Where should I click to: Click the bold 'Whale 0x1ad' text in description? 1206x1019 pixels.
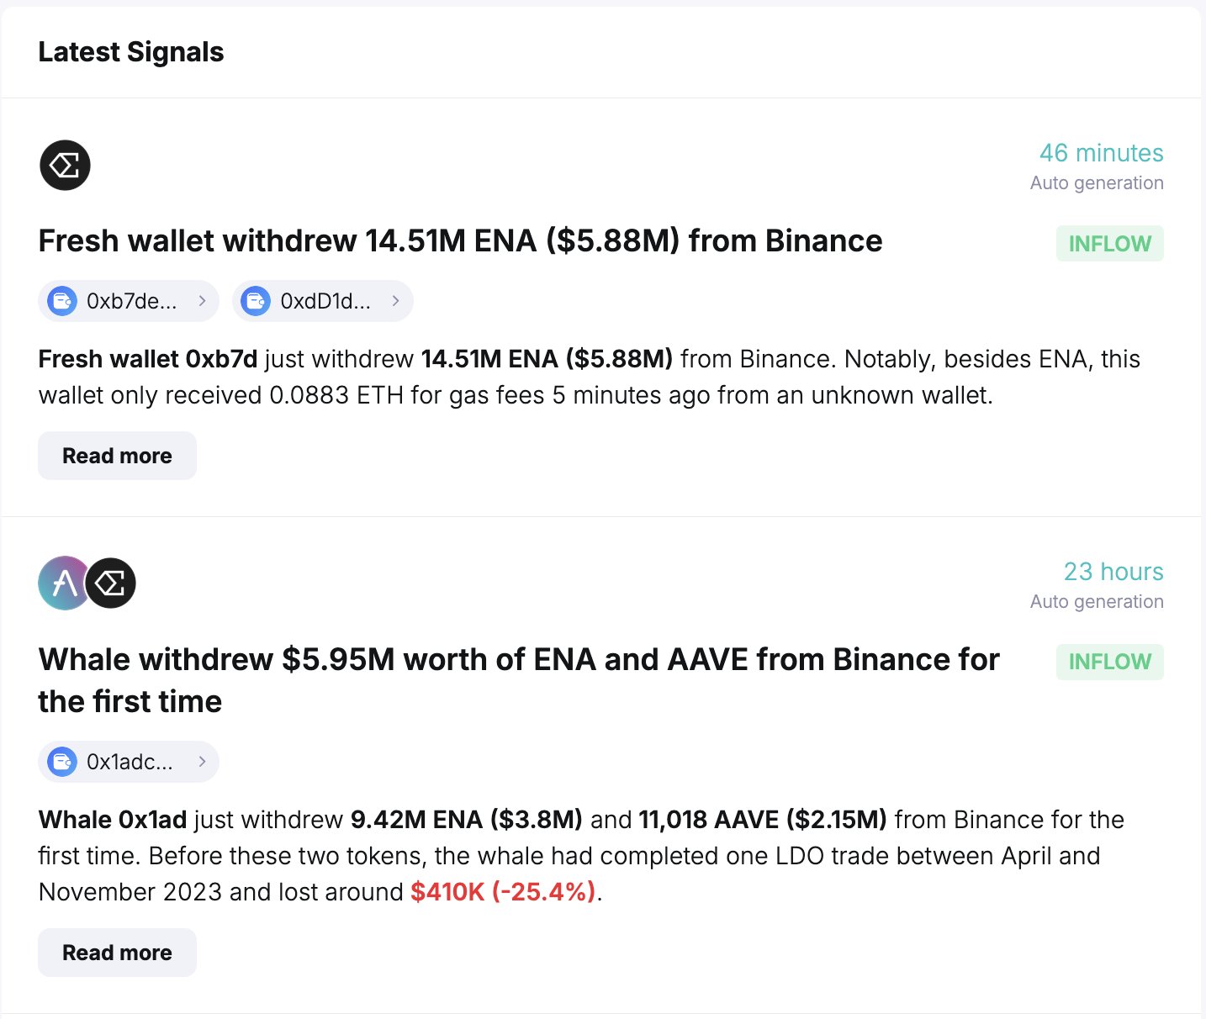113,820
